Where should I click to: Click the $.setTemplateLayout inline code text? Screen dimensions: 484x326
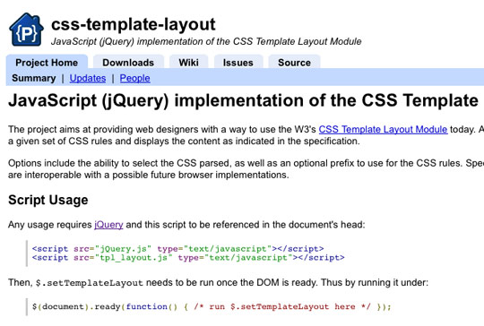(90, 283)
